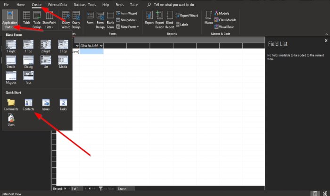
Task: Create a new Macro
Action: click(x=208, y=17)
